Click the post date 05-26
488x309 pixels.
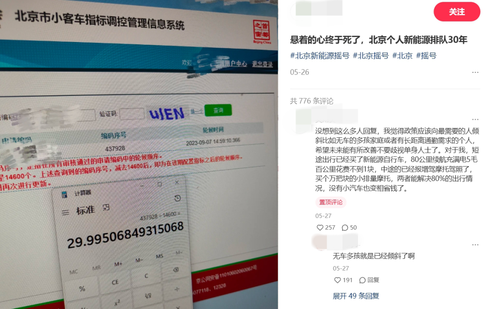click(x=300, y=72)
